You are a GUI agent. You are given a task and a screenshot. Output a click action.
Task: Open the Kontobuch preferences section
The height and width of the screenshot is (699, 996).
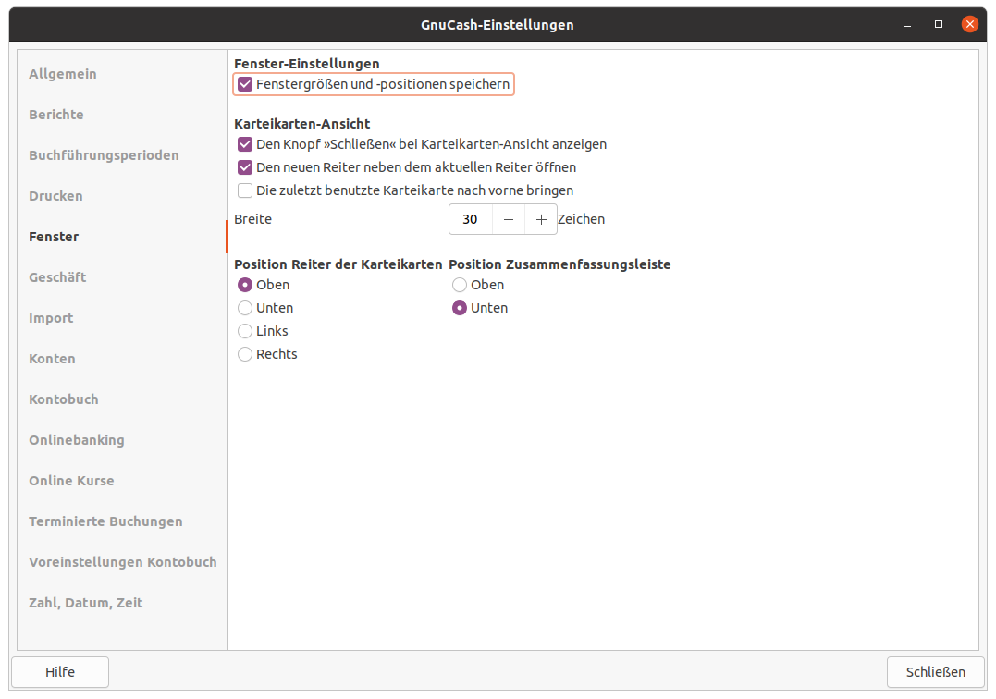64,399
